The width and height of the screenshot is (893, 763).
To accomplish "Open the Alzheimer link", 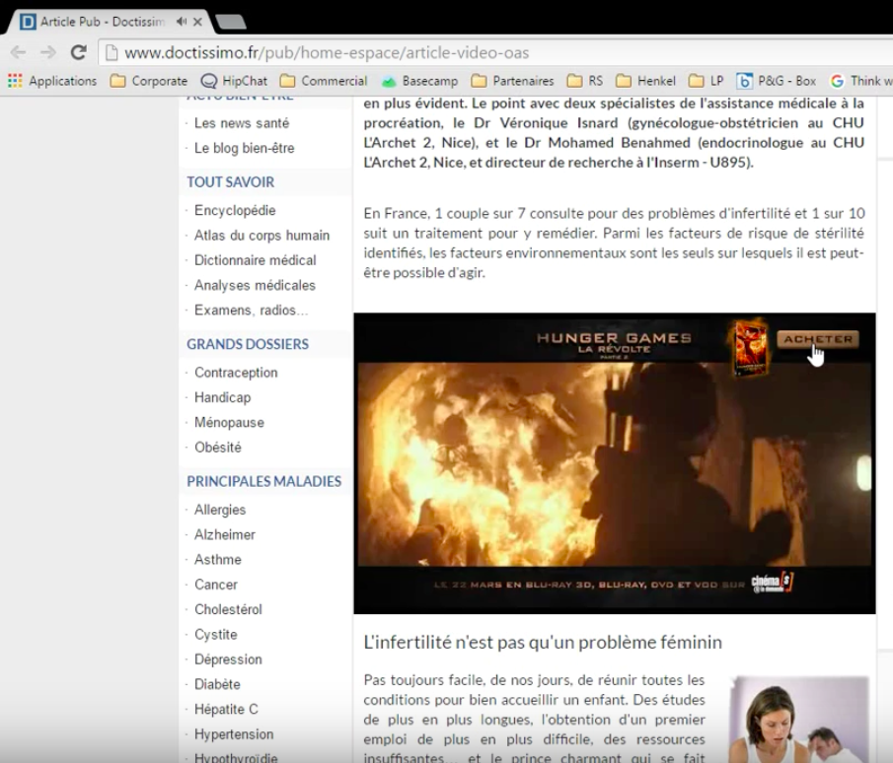I will click(225, 535).
